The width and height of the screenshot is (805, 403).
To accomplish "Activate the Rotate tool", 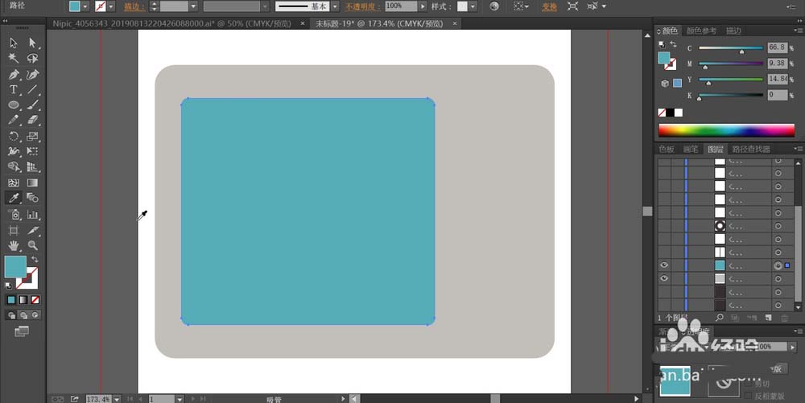I will [x=14, y=137].
